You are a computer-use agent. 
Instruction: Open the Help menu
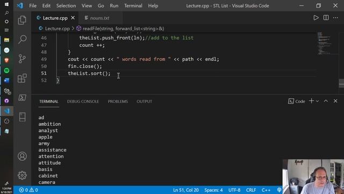(153, 6)
